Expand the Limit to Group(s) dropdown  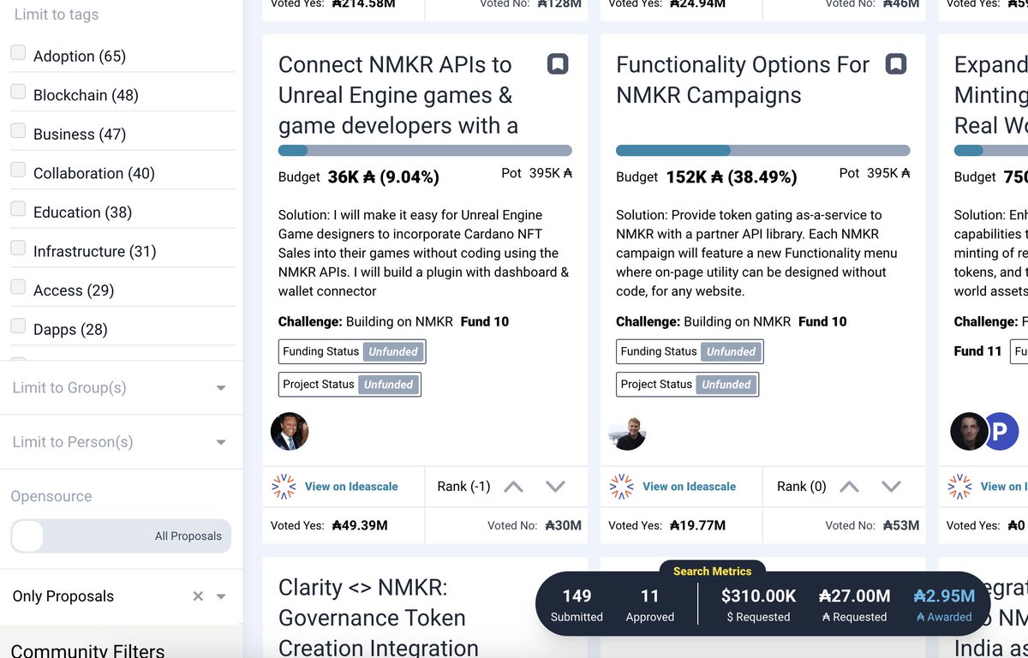(221, 388)
